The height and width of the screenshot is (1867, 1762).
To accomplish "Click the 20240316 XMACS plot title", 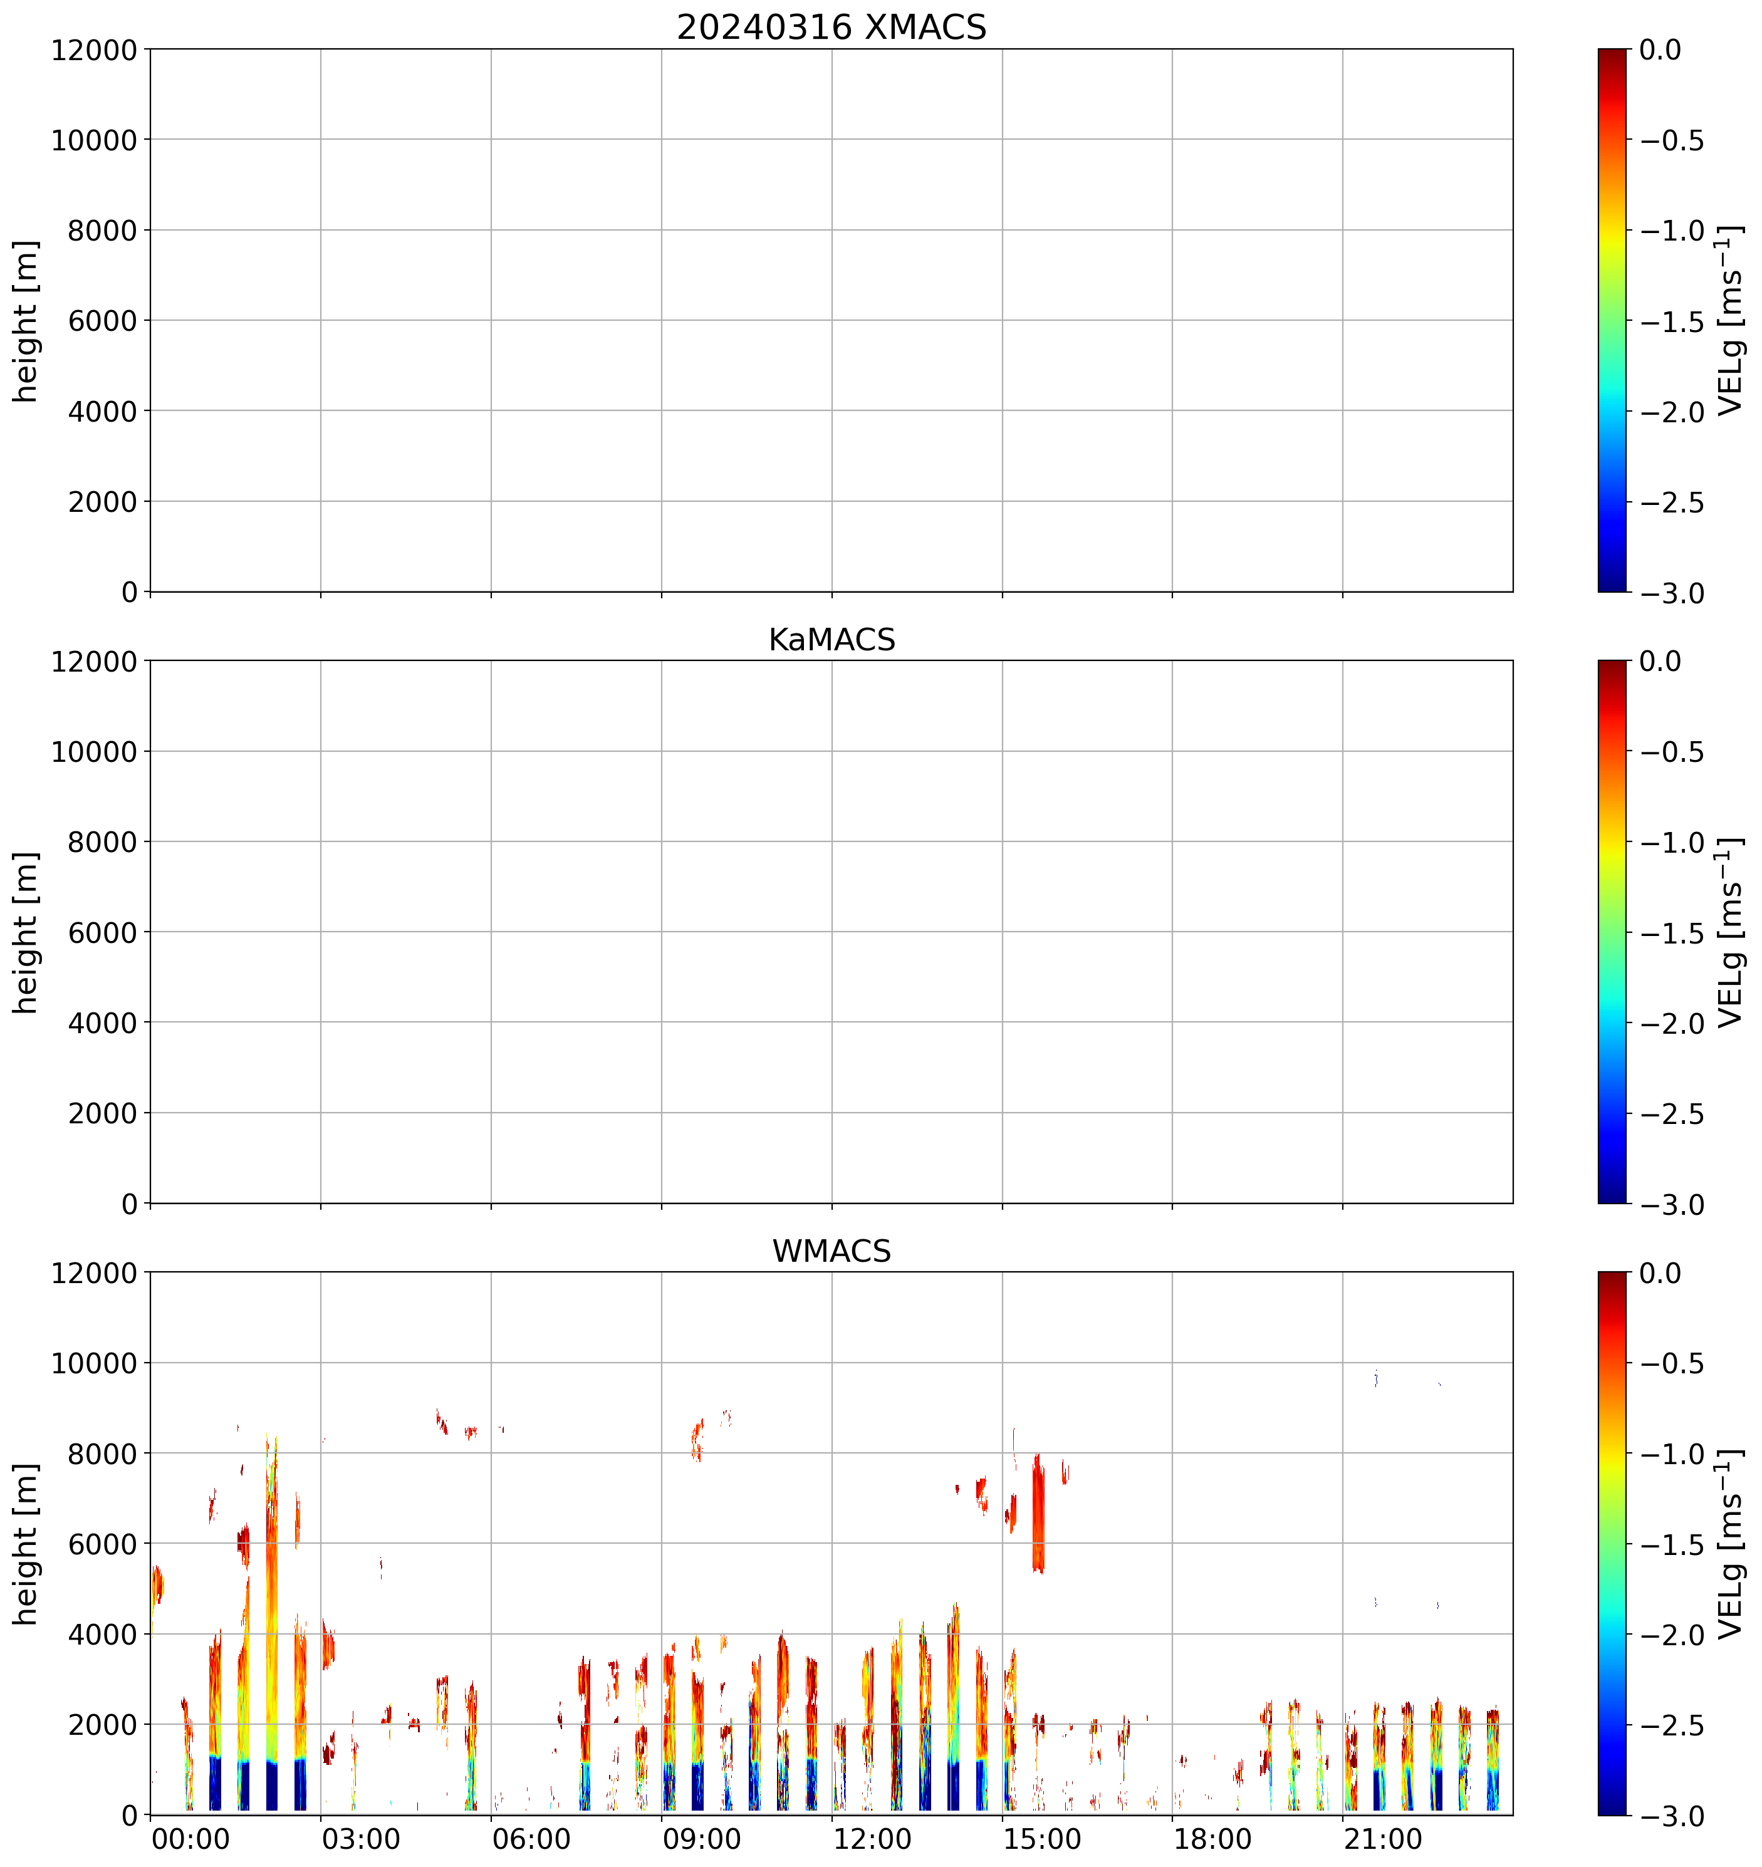I will tap(831, 27).
